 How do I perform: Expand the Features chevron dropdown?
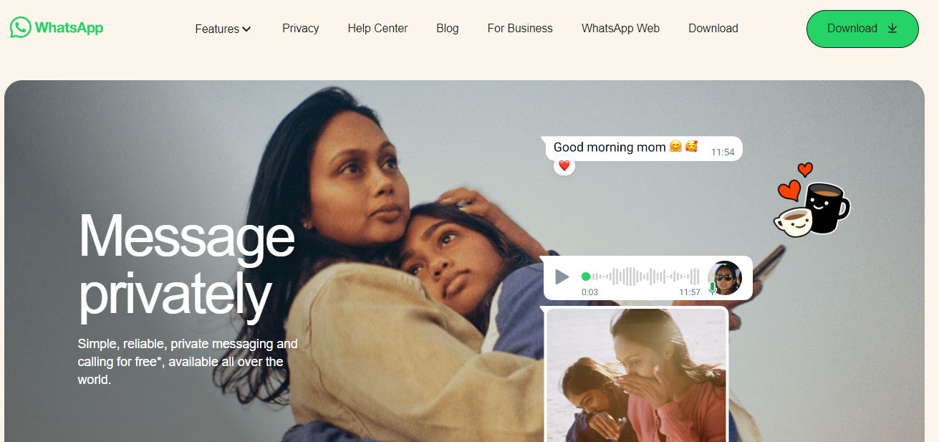246,29
